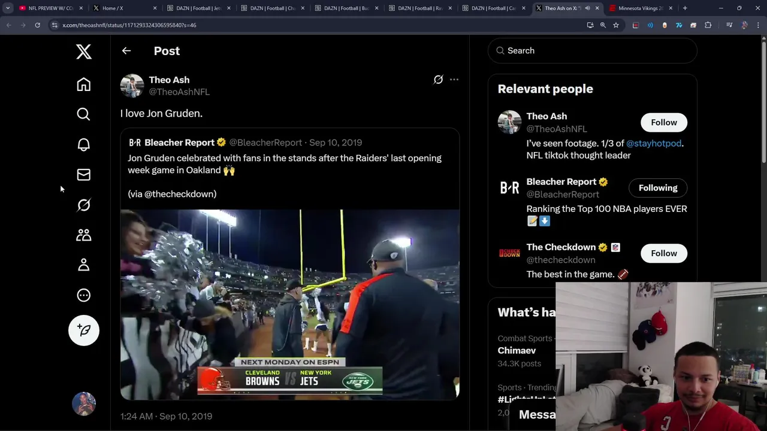
Task: Open the Extensions puzzle icon
Action: 708,25
